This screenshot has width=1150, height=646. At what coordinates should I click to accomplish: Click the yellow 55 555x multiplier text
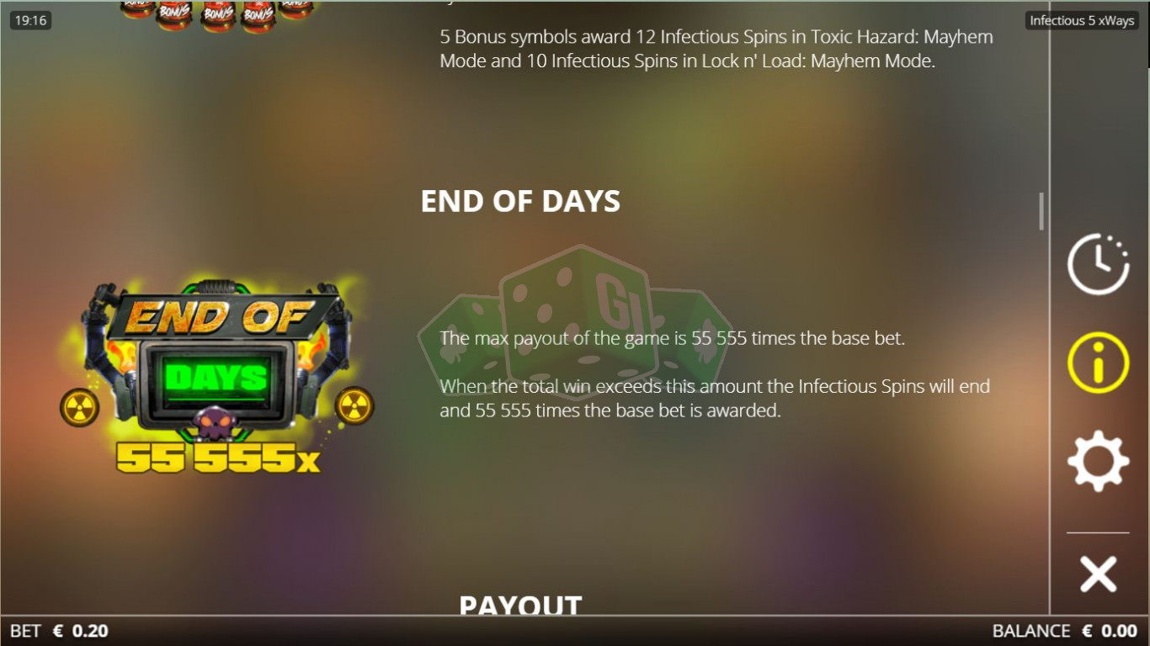(218, 458)
